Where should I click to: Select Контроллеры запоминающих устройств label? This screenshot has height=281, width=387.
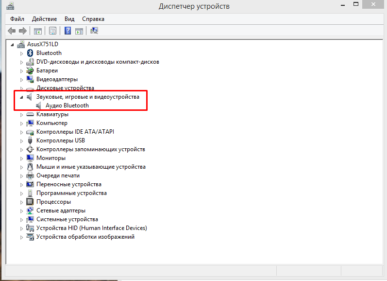91,150
